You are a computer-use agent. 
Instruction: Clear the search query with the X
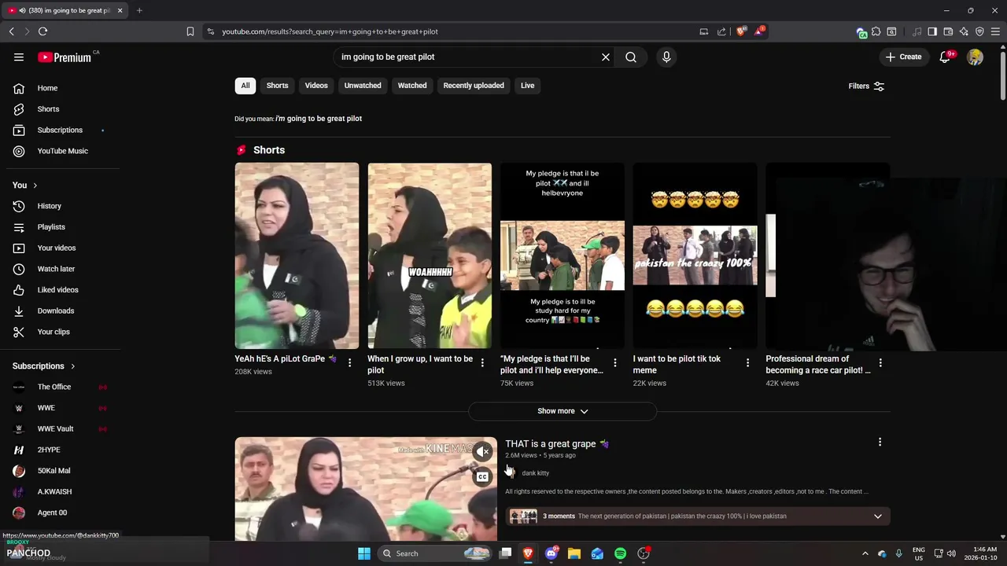pyautogui.click(x=606, y=57)
